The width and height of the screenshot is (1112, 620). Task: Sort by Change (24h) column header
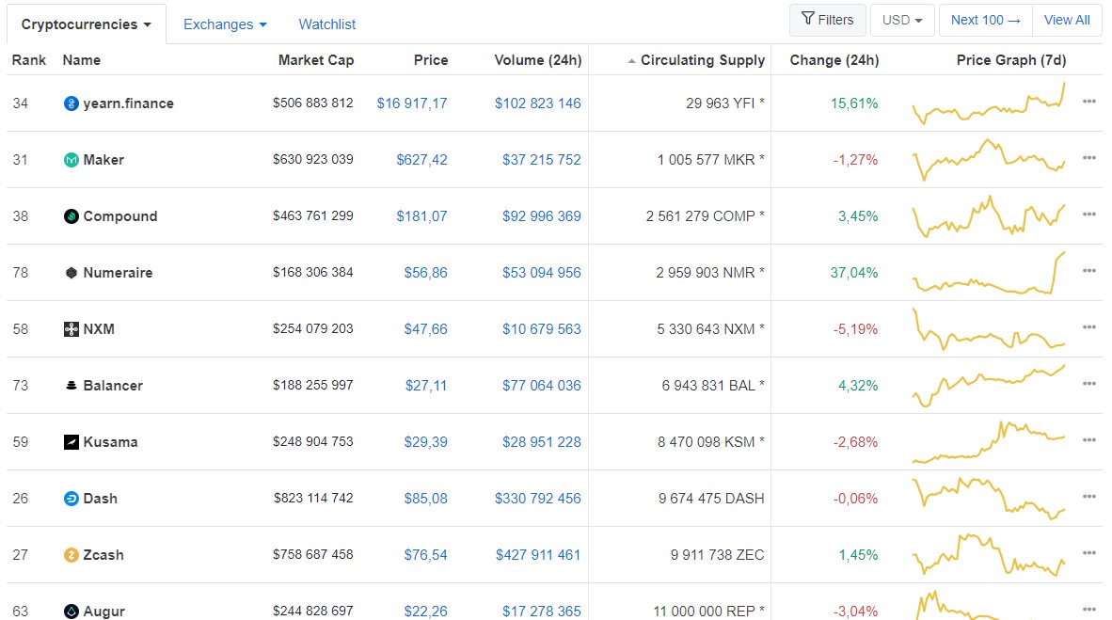pyautogui.click(x=834, y=60)
